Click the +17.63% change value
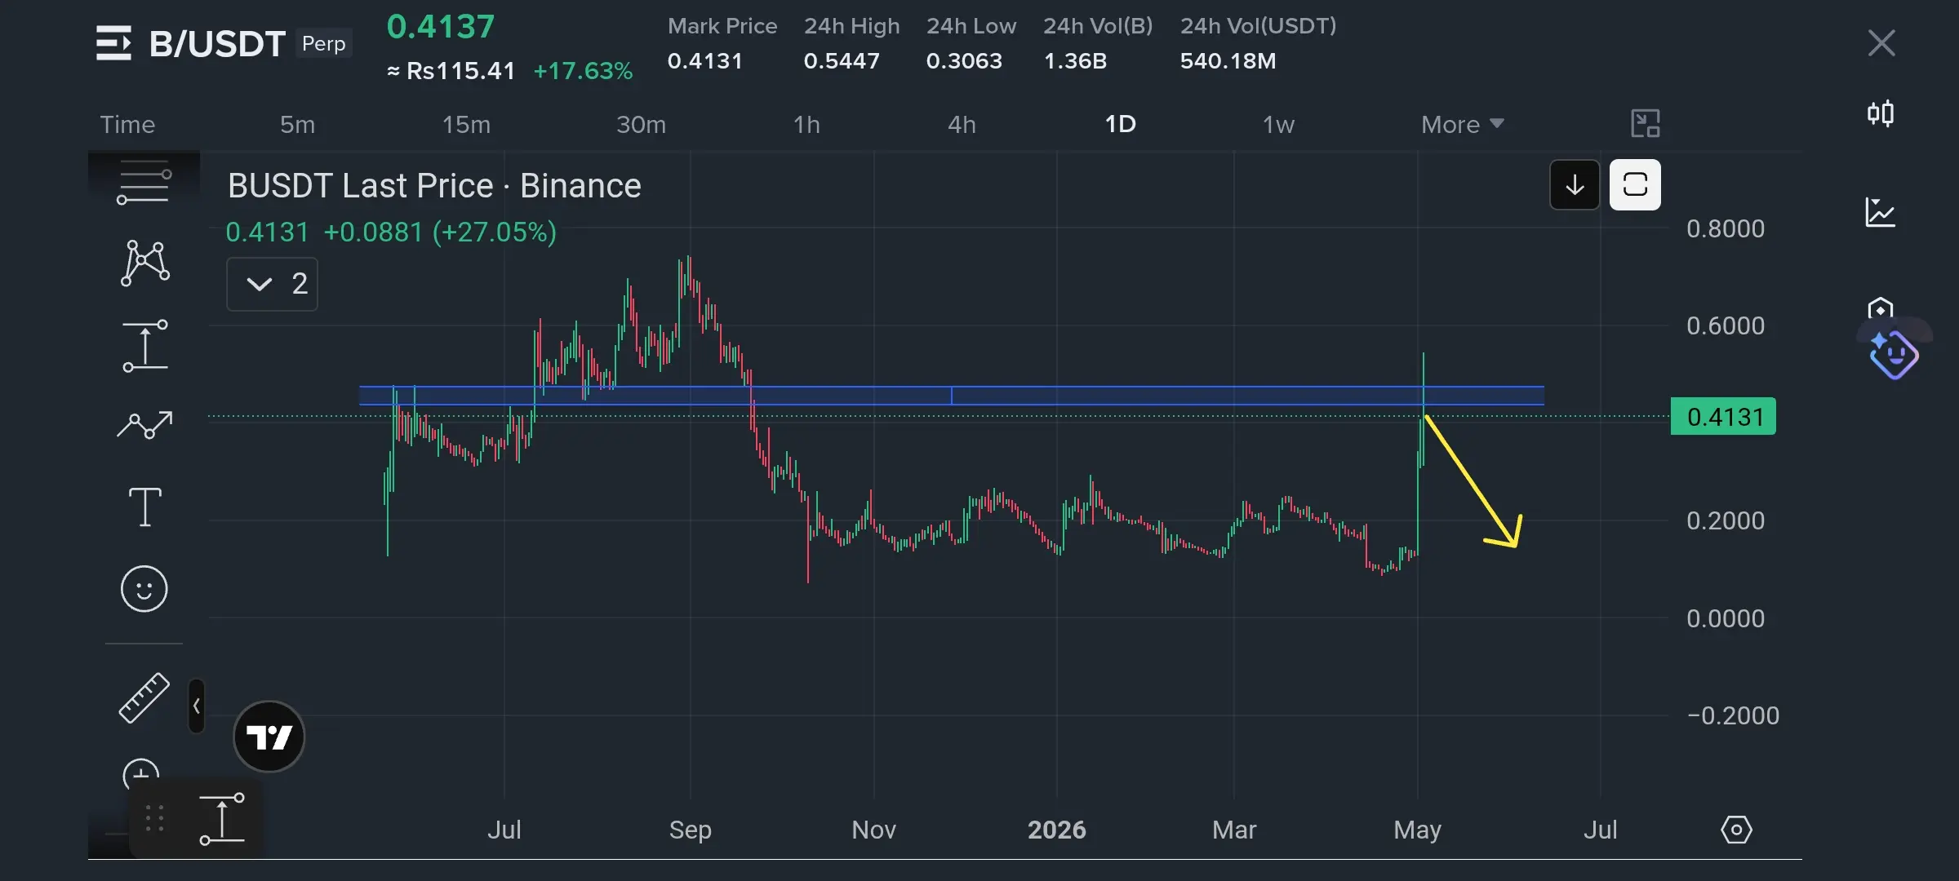 [x=583, y=71]
